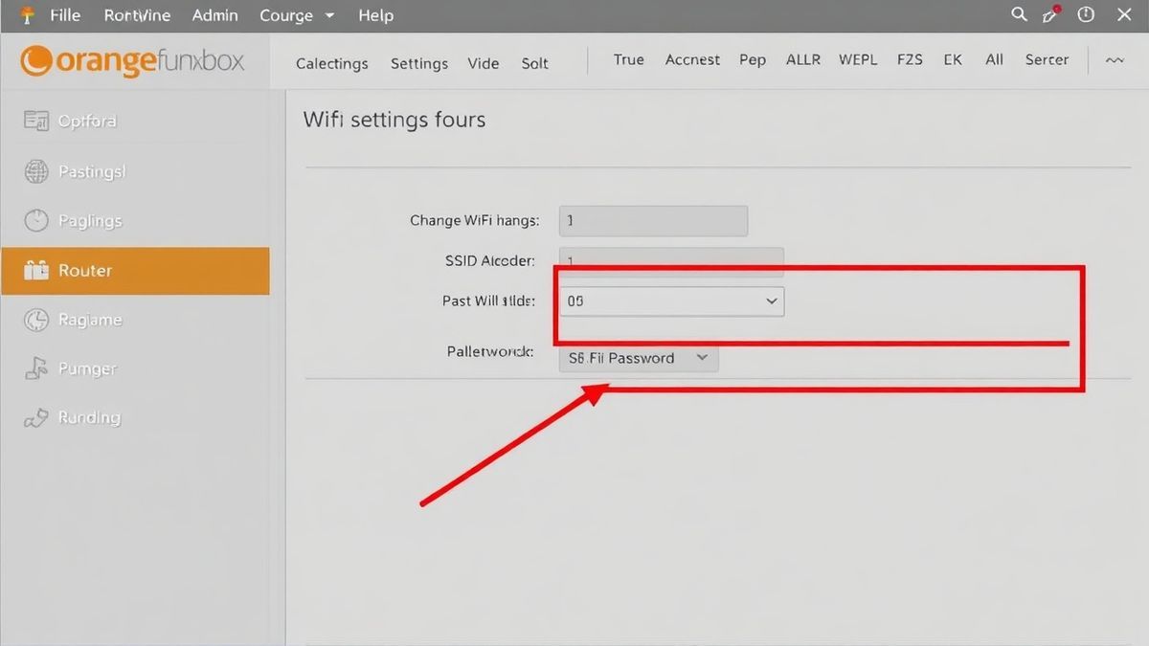Open the Admin menu
Viewport: 1149px width, 646px height.
214,15
